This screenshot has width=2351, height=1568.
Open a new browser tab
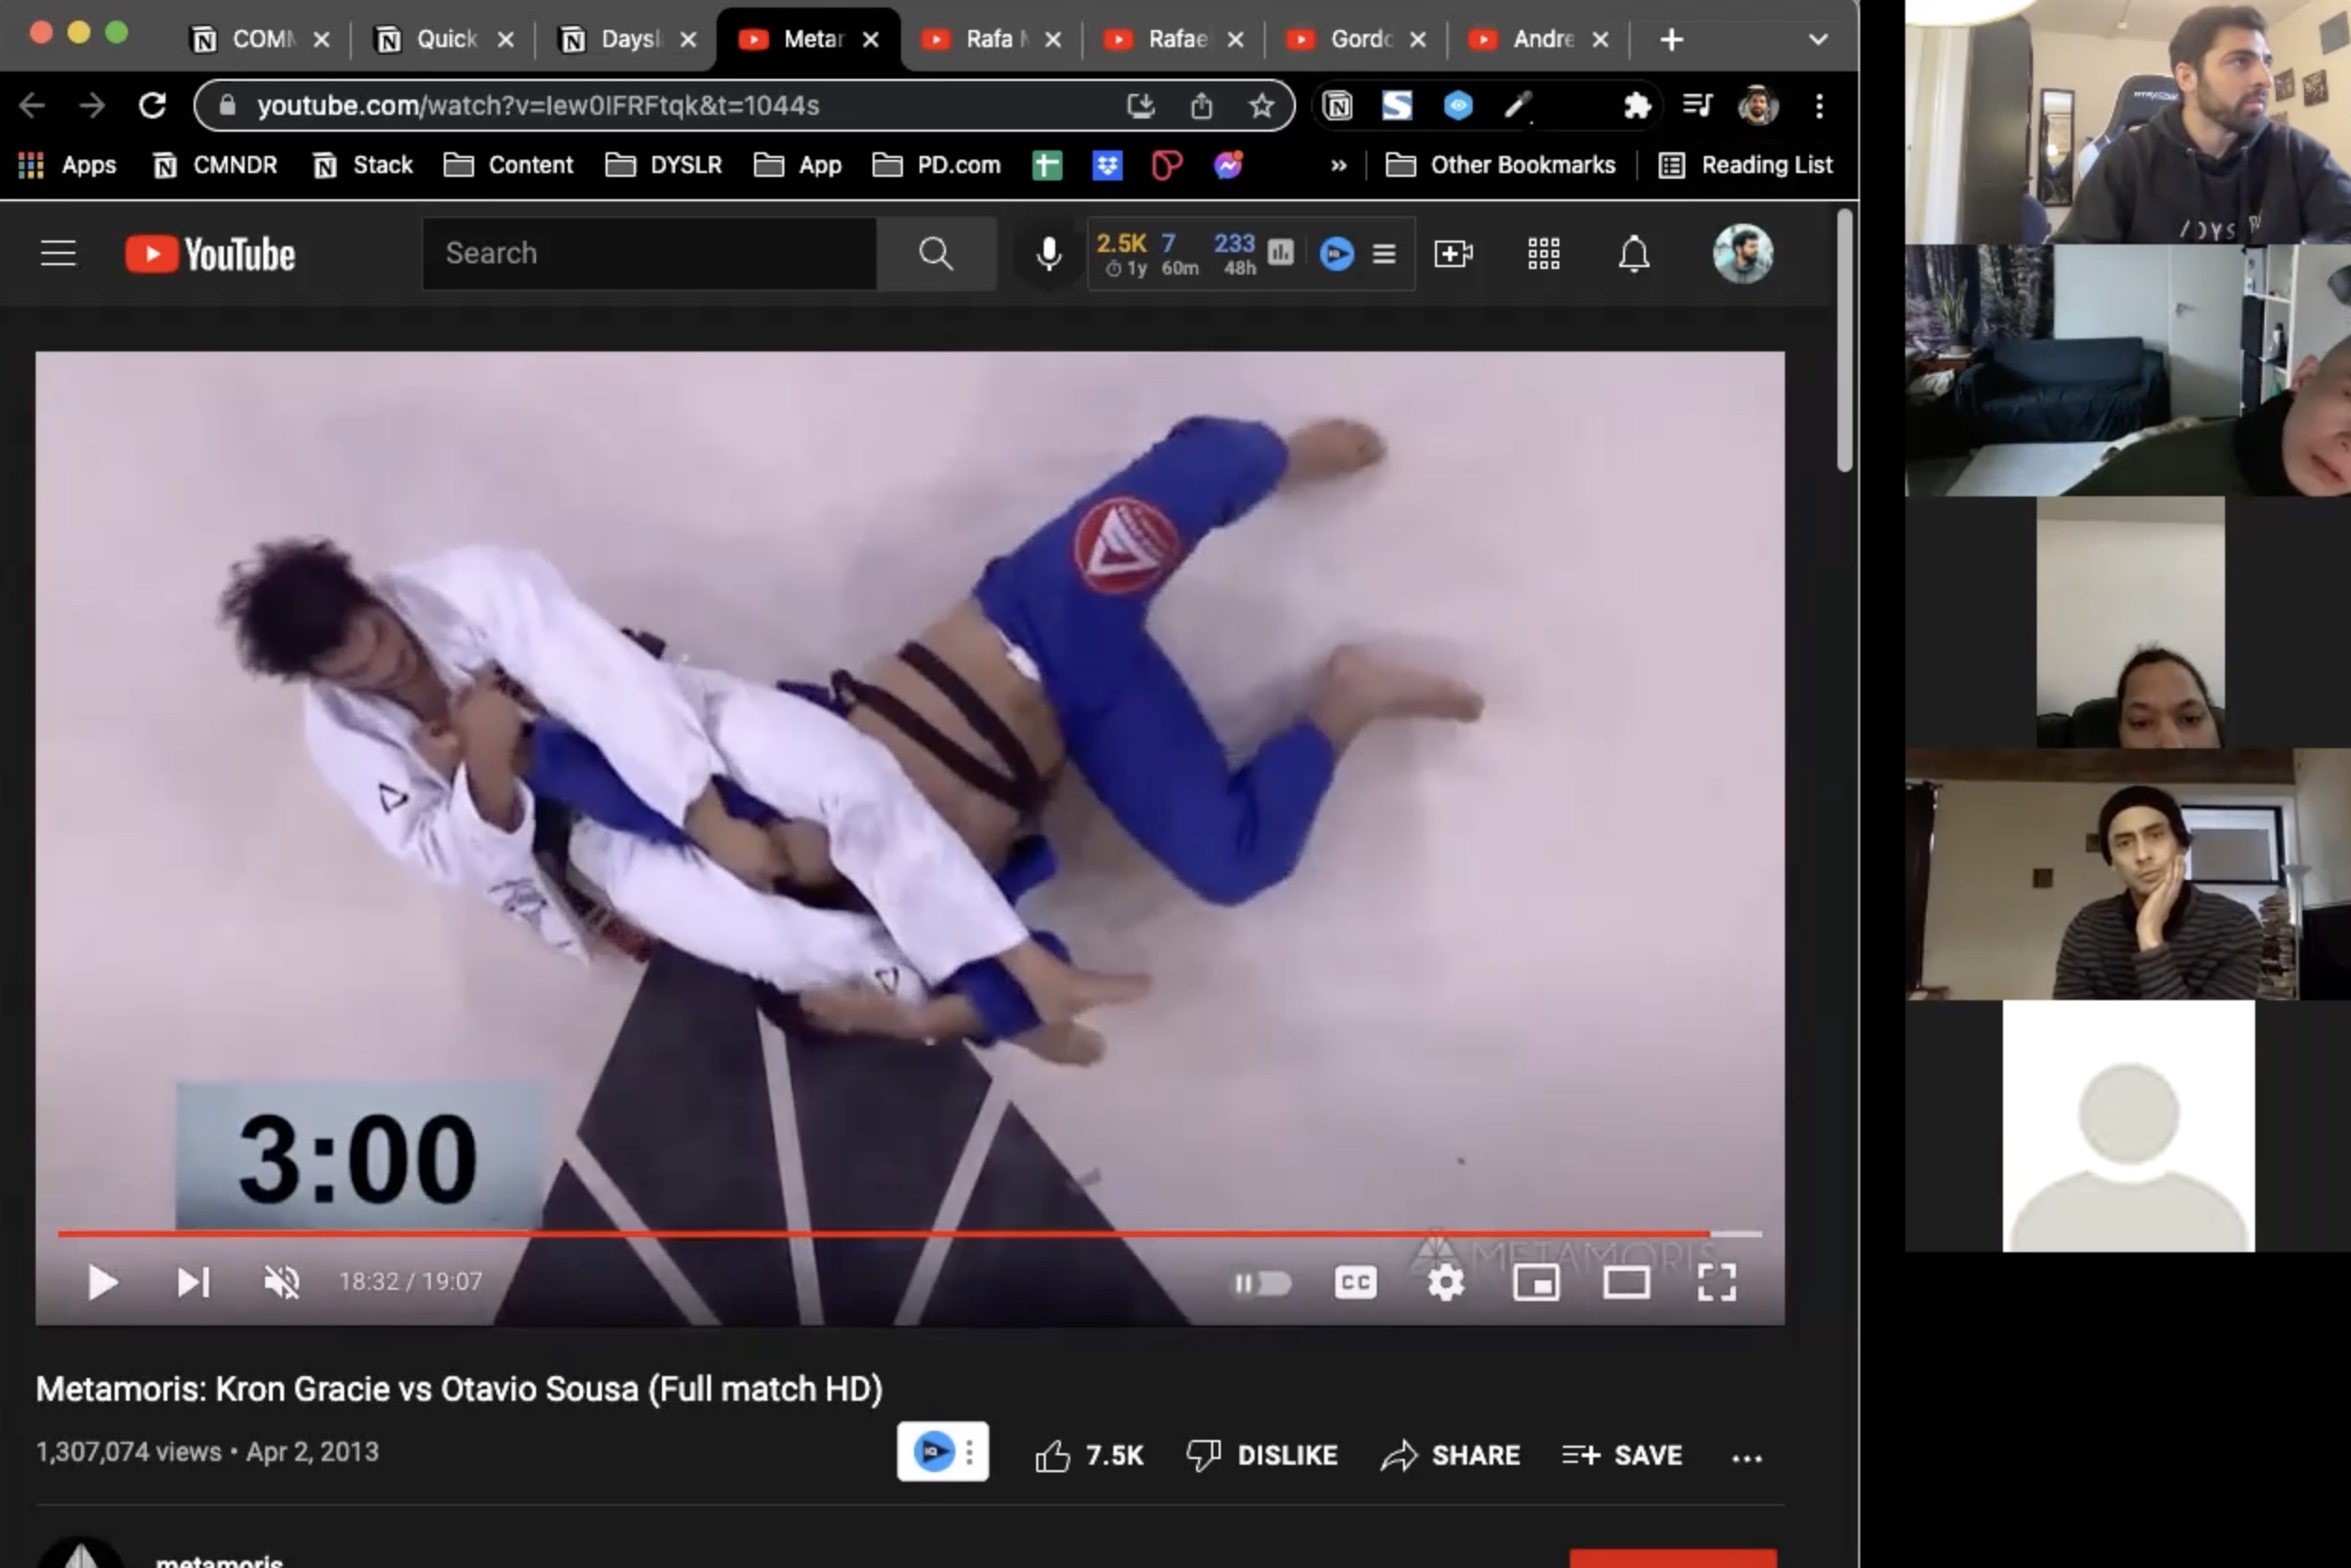point(1671,39)
